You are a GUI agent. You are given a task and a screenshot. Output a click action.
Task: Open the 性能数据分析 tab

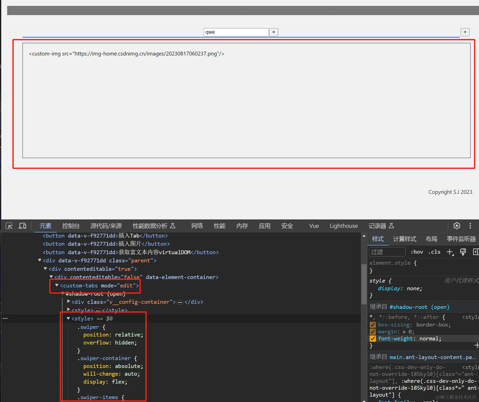154,226
